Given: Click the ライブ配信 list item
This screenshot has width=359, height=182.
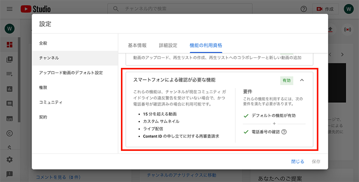Looking at the screenshot, I should point(153,129).
